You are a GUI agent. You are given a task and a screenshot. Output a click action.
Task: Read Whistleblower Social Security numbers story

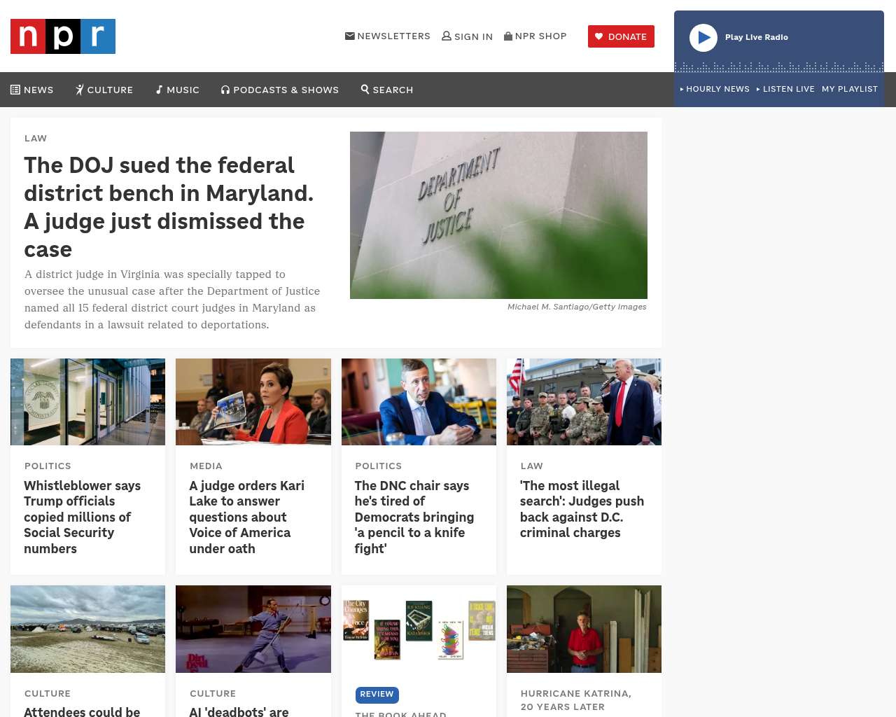click(x=83, y=517)
